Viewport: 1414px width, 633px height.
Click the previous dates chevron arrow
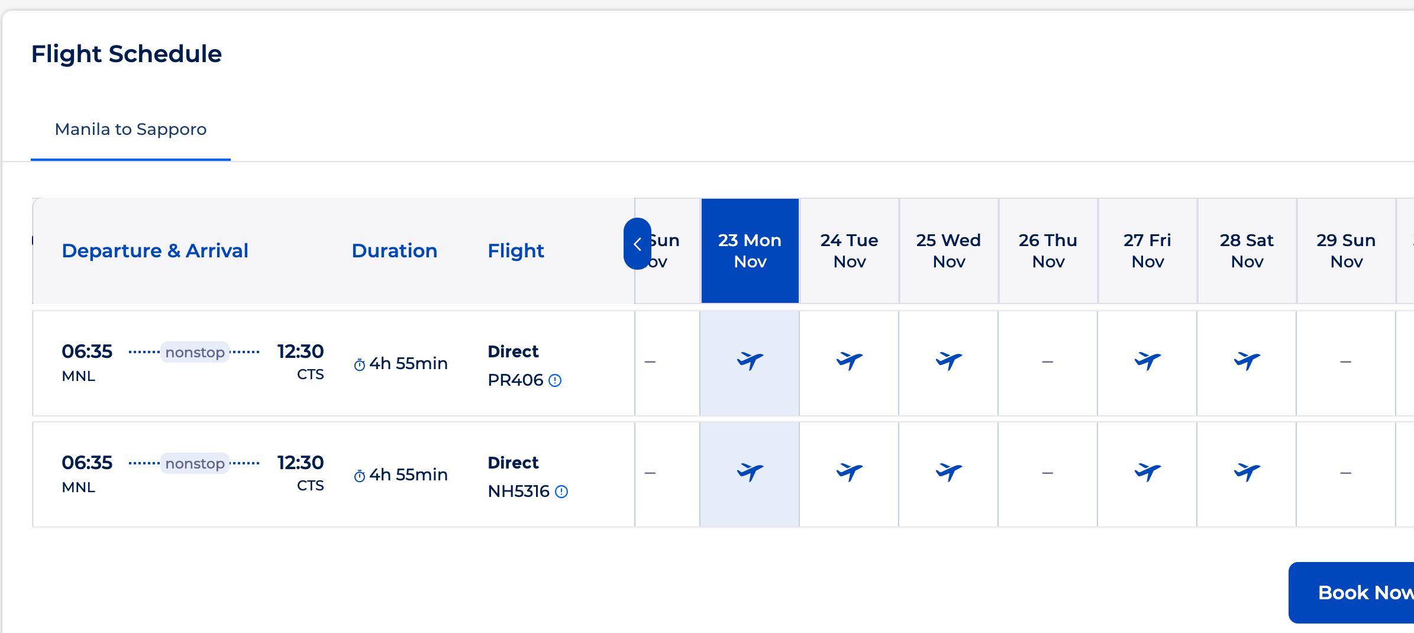click(637, 244)
